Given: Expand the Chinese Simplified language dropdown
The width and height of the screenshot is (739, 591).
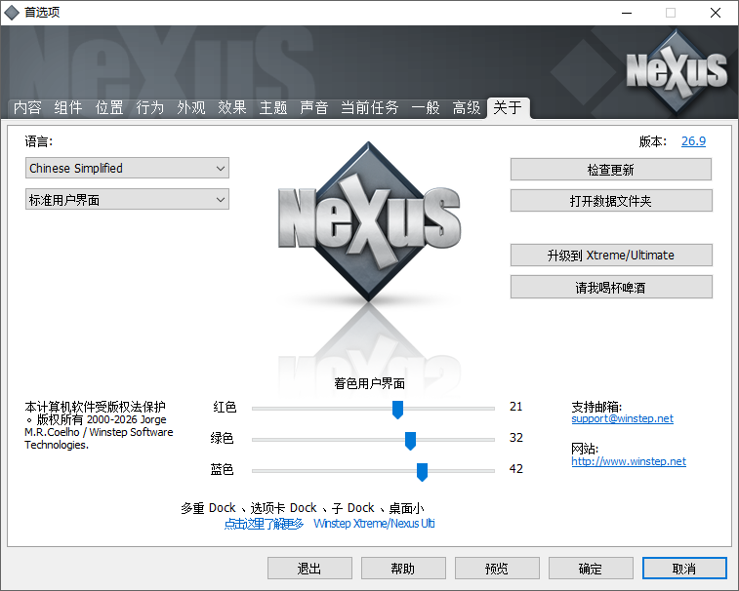Looking at the screenshot, I should point(127,168).
